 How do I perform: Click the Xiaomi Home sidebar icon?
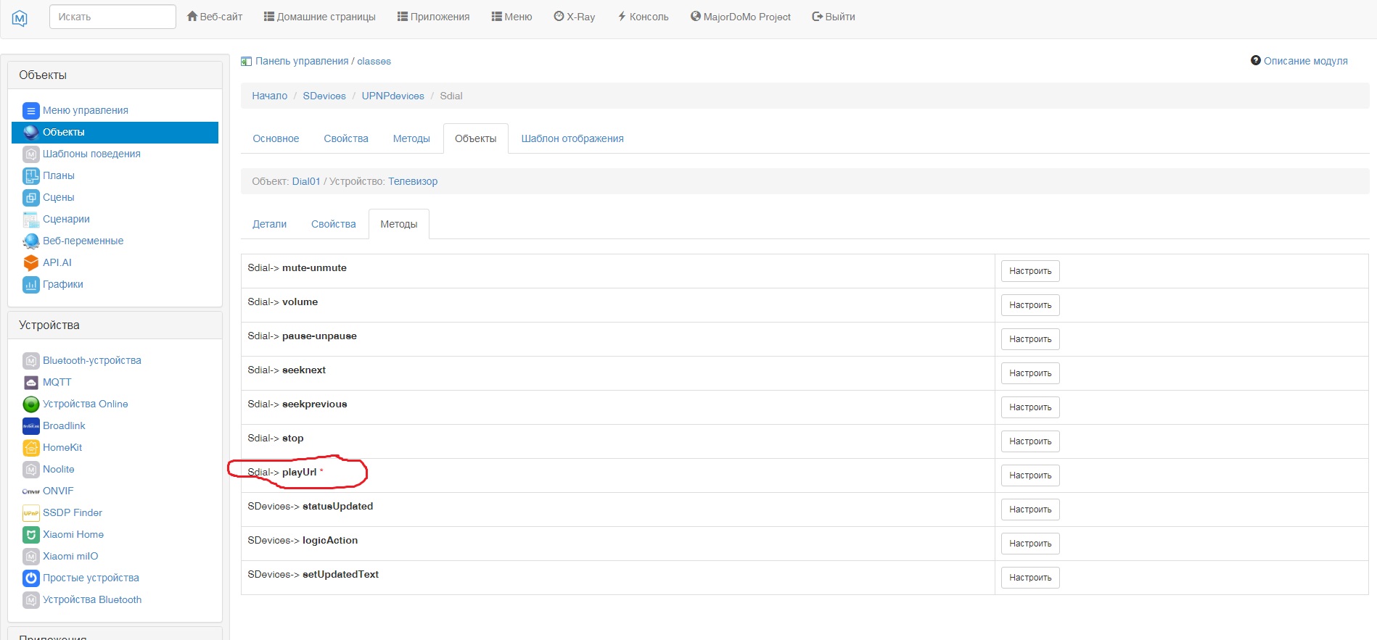30,535
